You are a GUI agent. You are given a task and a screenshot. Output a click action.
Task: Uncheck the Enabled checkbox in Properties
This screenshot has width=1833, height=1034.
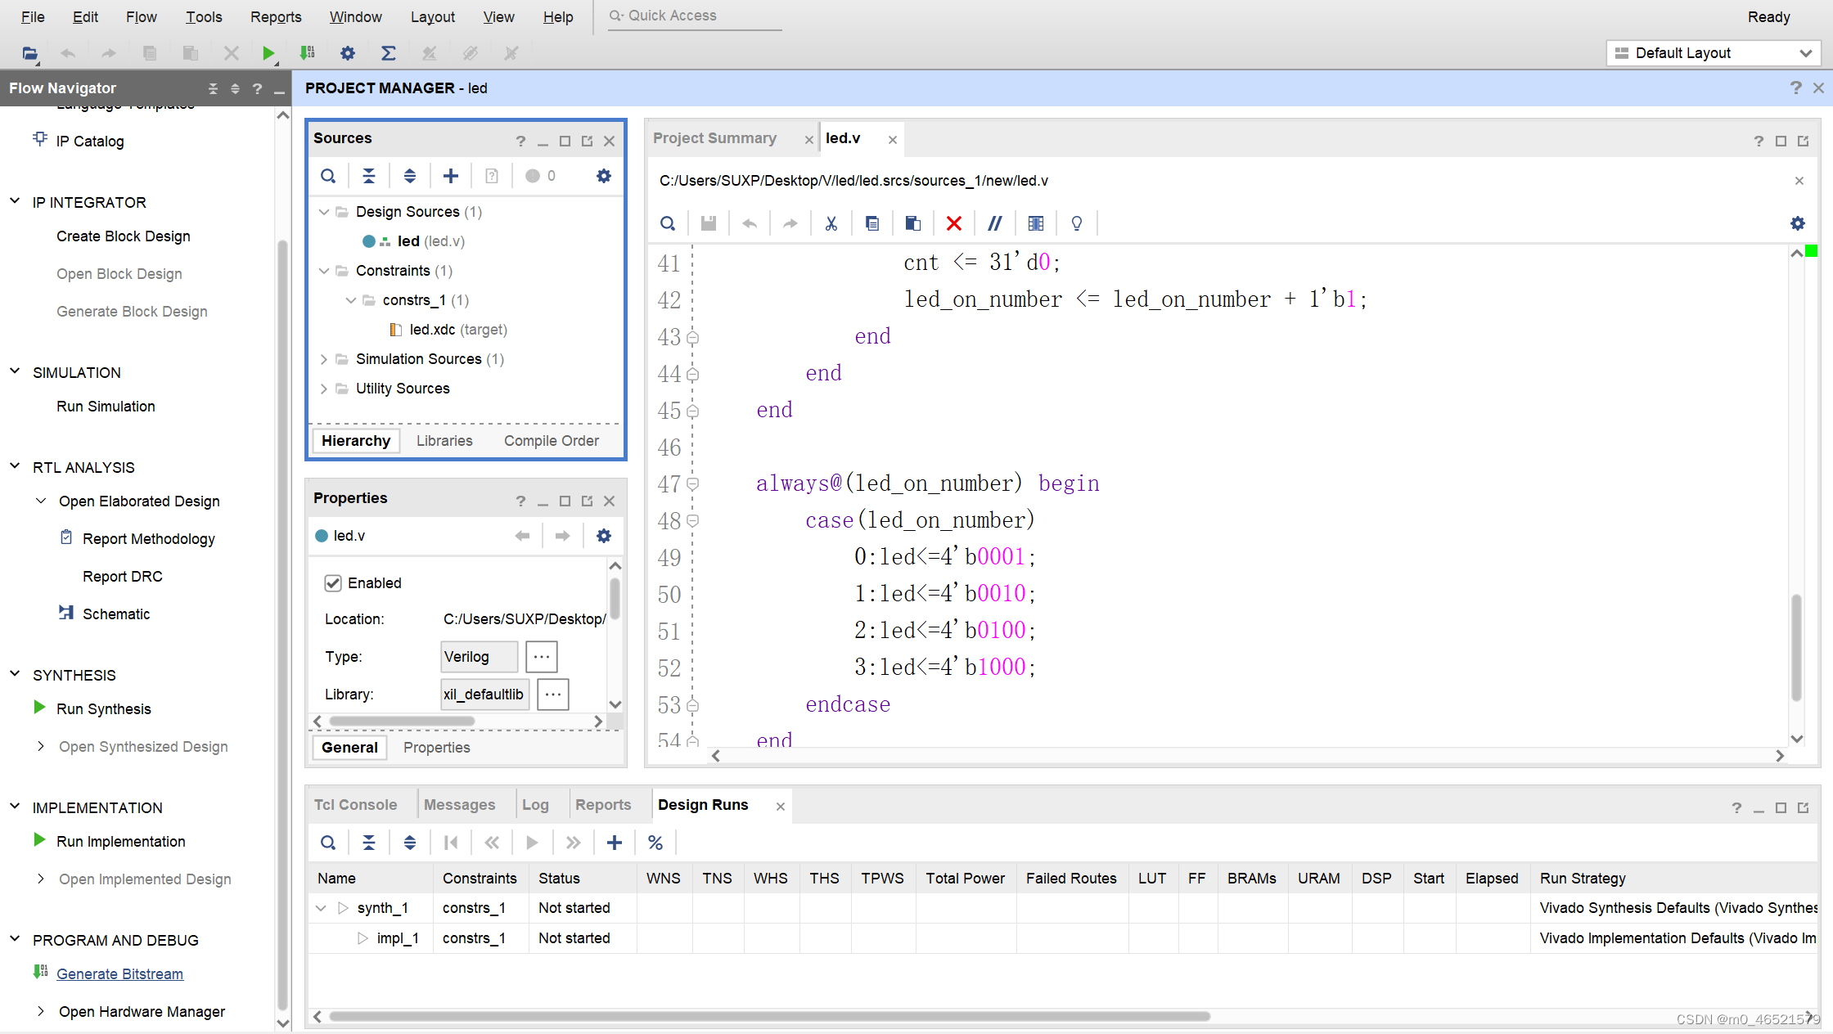[333, 583]
